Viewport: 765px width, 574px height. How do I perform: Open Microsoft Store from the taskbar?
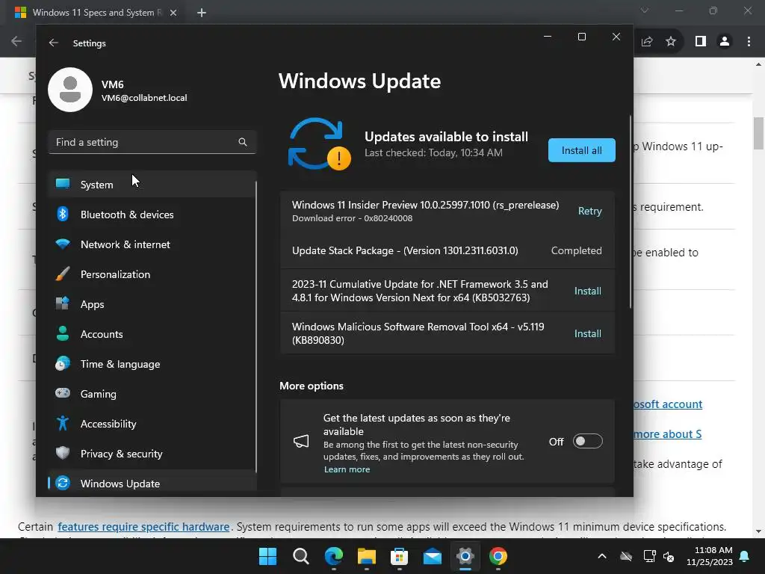(x=399, y=556)
